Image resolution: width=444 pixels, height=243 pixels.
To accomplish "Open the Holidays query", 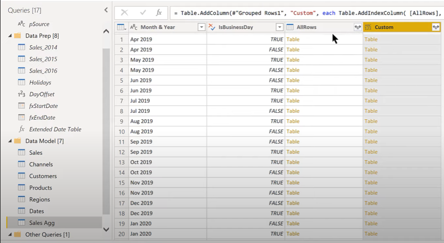I will pos(40,83).
